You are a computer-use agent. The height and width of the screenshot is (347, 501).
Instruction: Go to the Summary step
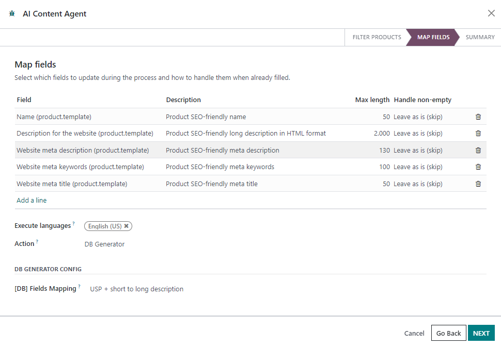pos(480,37)
